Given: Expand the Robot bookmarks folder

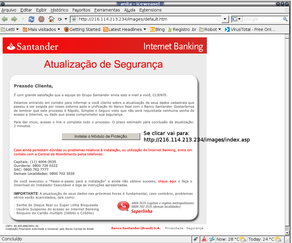Looking at the screenshot, I should tap(210, 29).
